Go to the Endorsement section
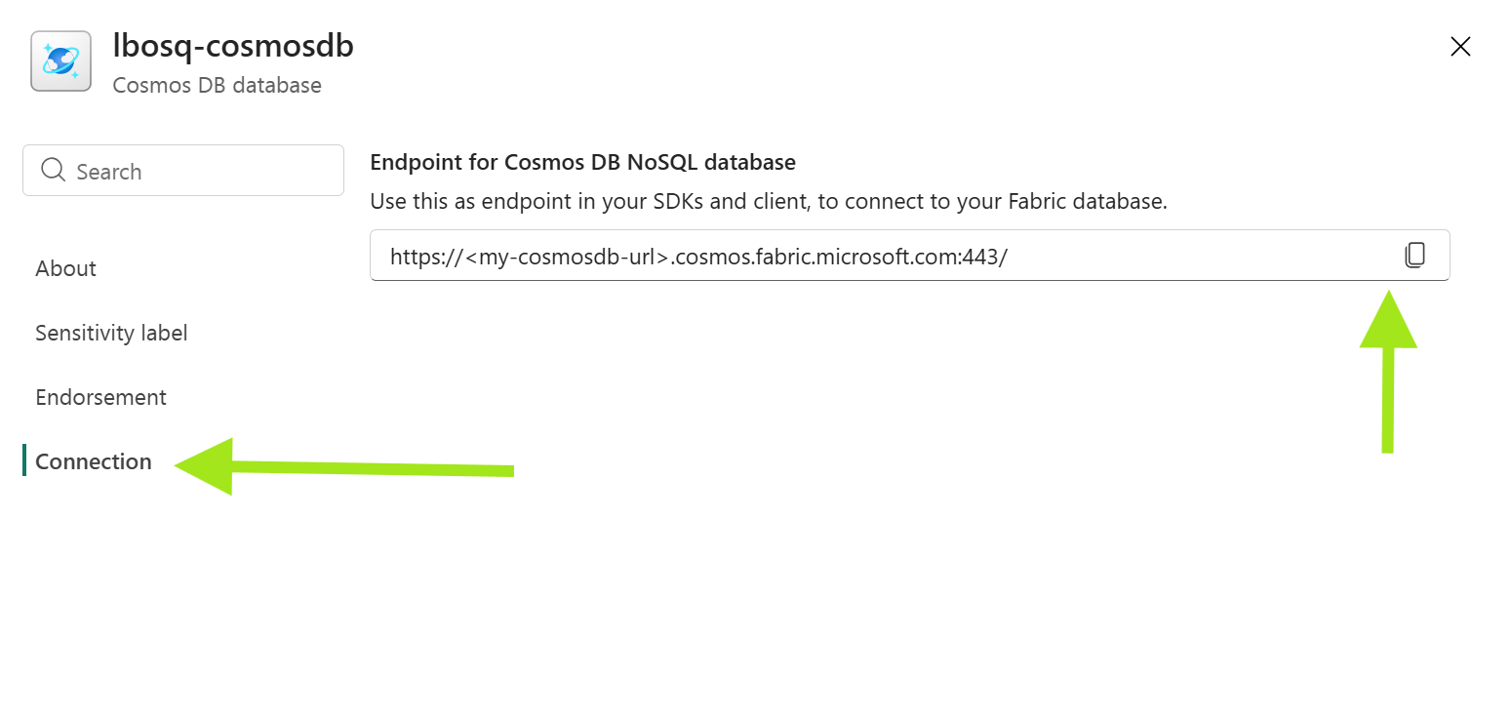1511x718 pixels. click(100, 397)
